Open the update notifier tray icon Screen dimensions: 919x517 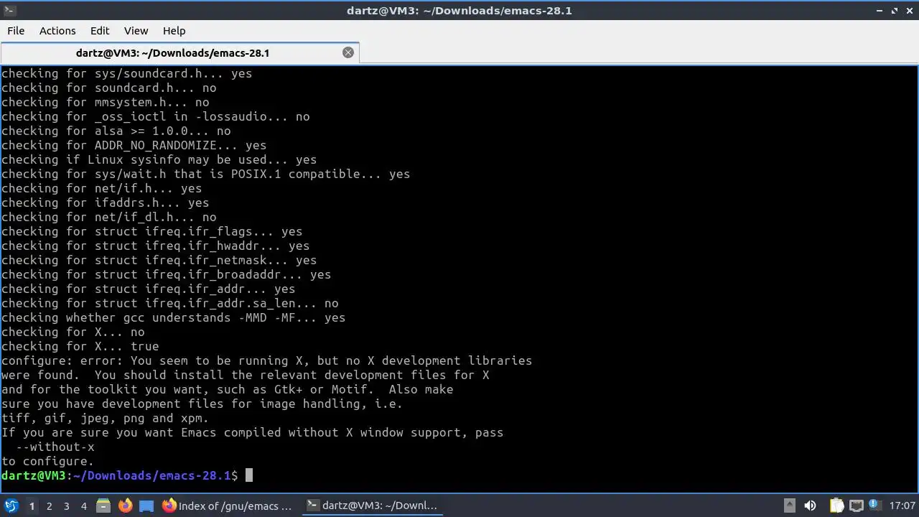[875, 506]
